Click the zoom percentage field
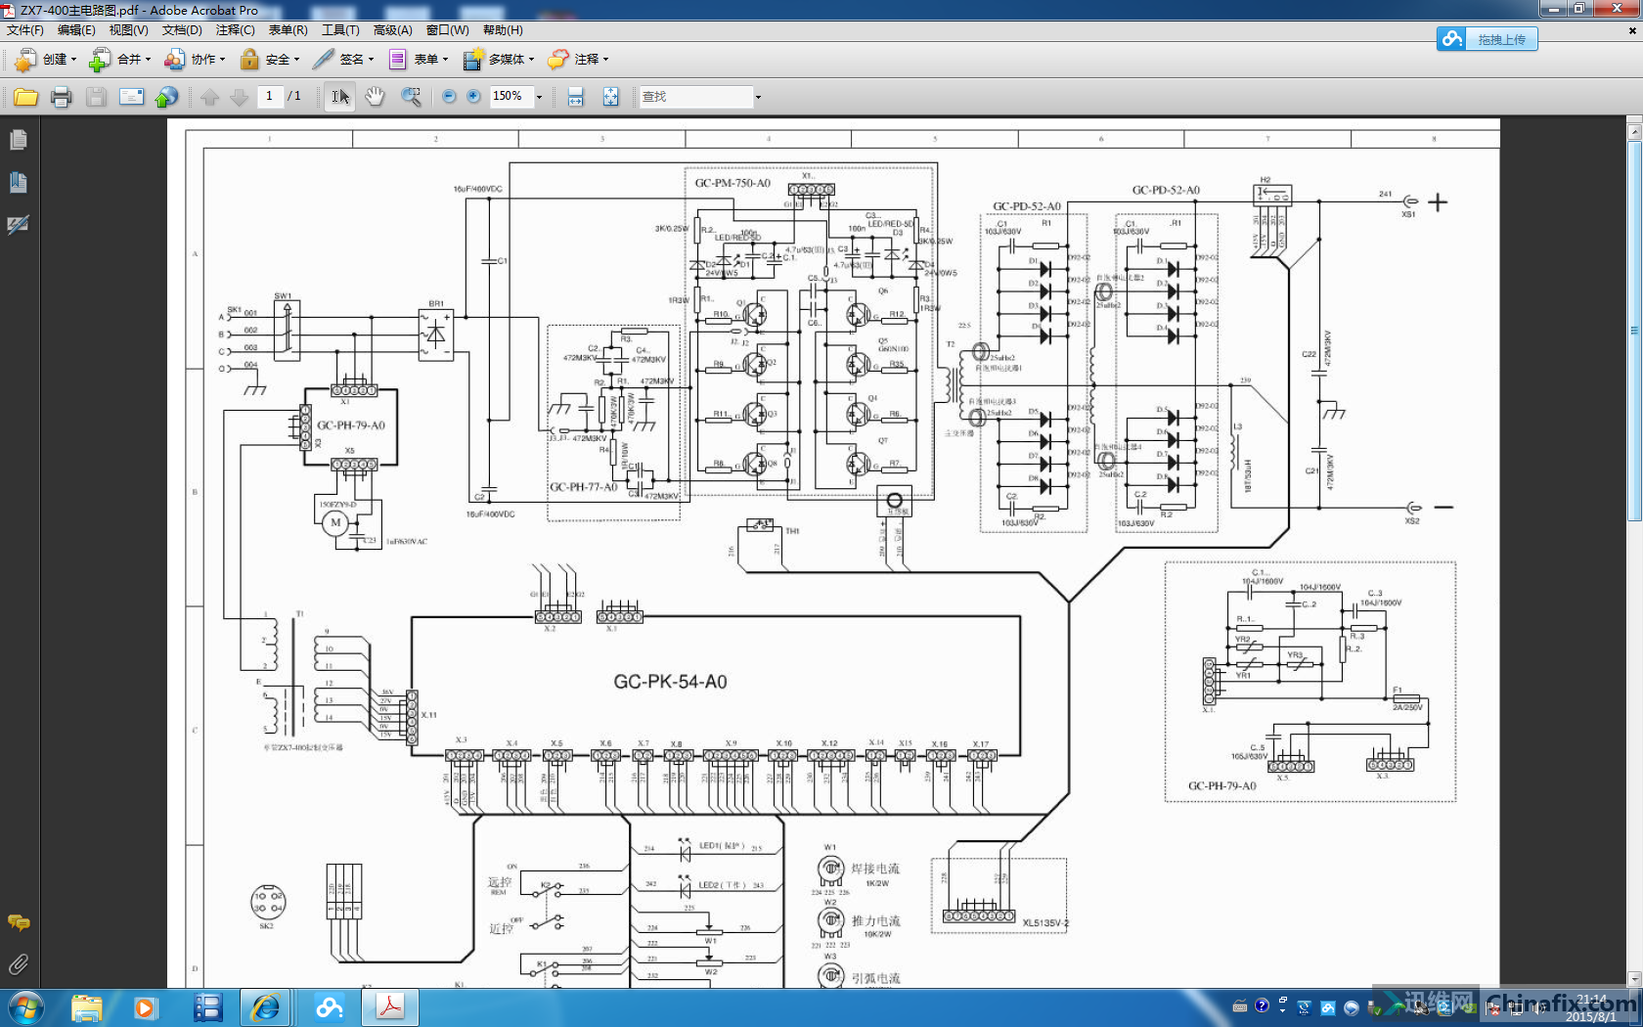Viewport: 1643px width, 1027px height. click(x=511, y=97)
